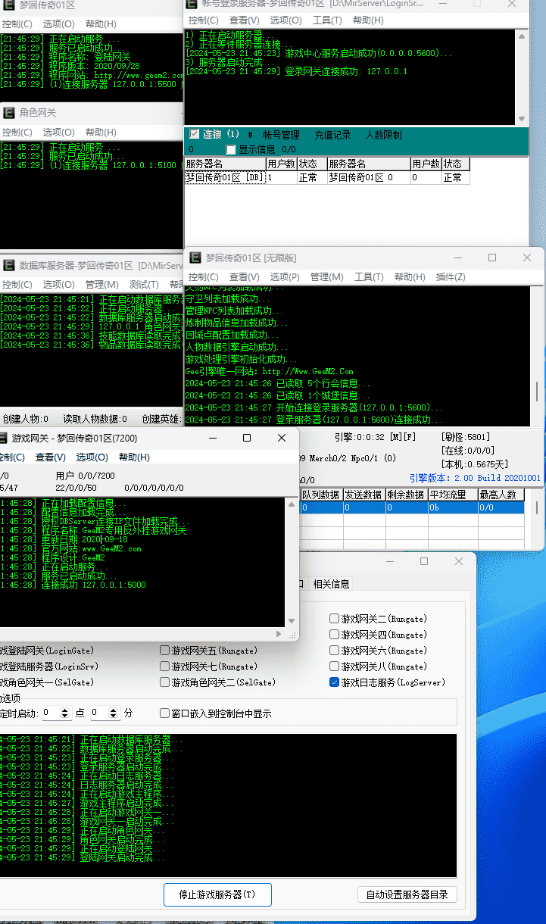Uncheck 游戏日志服务 (LogServer) option
Viewport: 546px width, 924px height.
click(x=335, y=682)
